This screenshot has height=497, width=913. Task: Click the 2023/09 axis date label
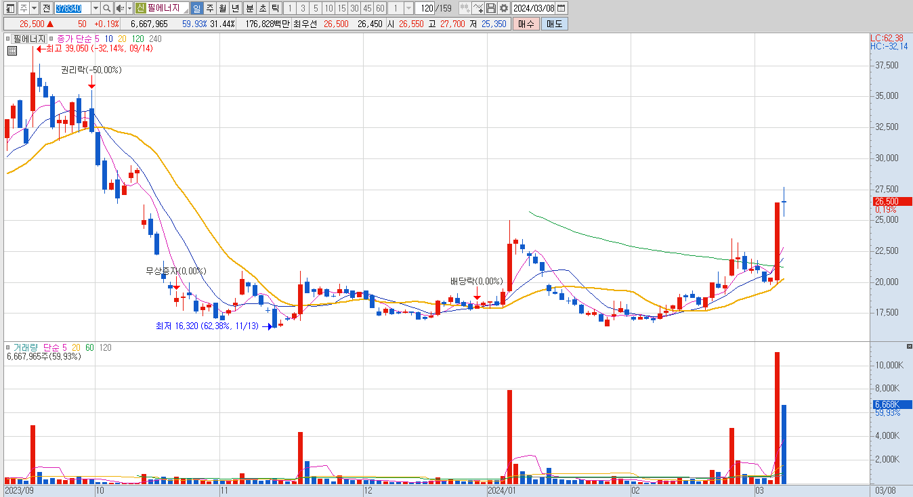pyautogui.click(x=18, y=490)
